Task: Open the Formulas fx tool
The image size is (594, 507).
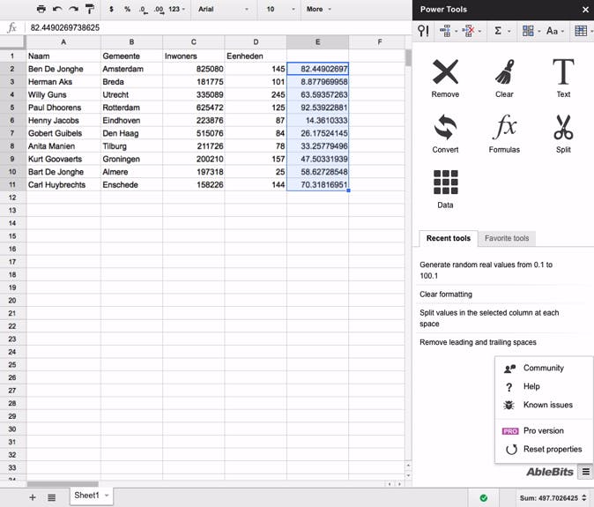Action: click(x=504, y=134)
